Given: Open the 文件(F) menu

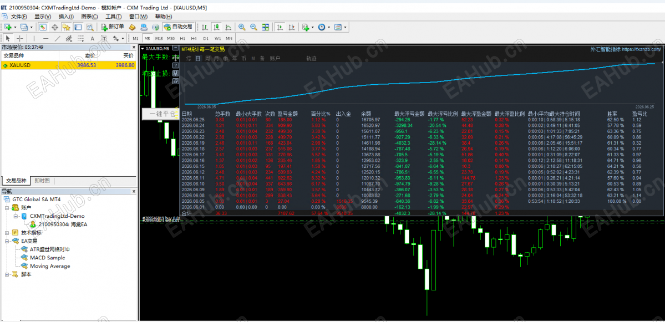Looking at the screenshot, I should point(19,17).
